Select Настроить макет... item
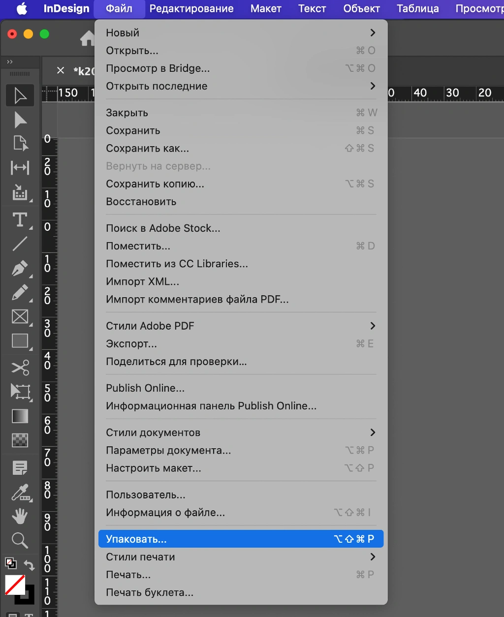The image size is (504, 617). click(241, 468)
